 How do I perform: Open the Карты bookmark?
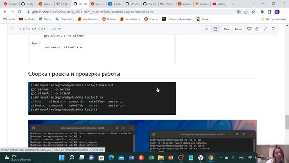click(45, 19)
